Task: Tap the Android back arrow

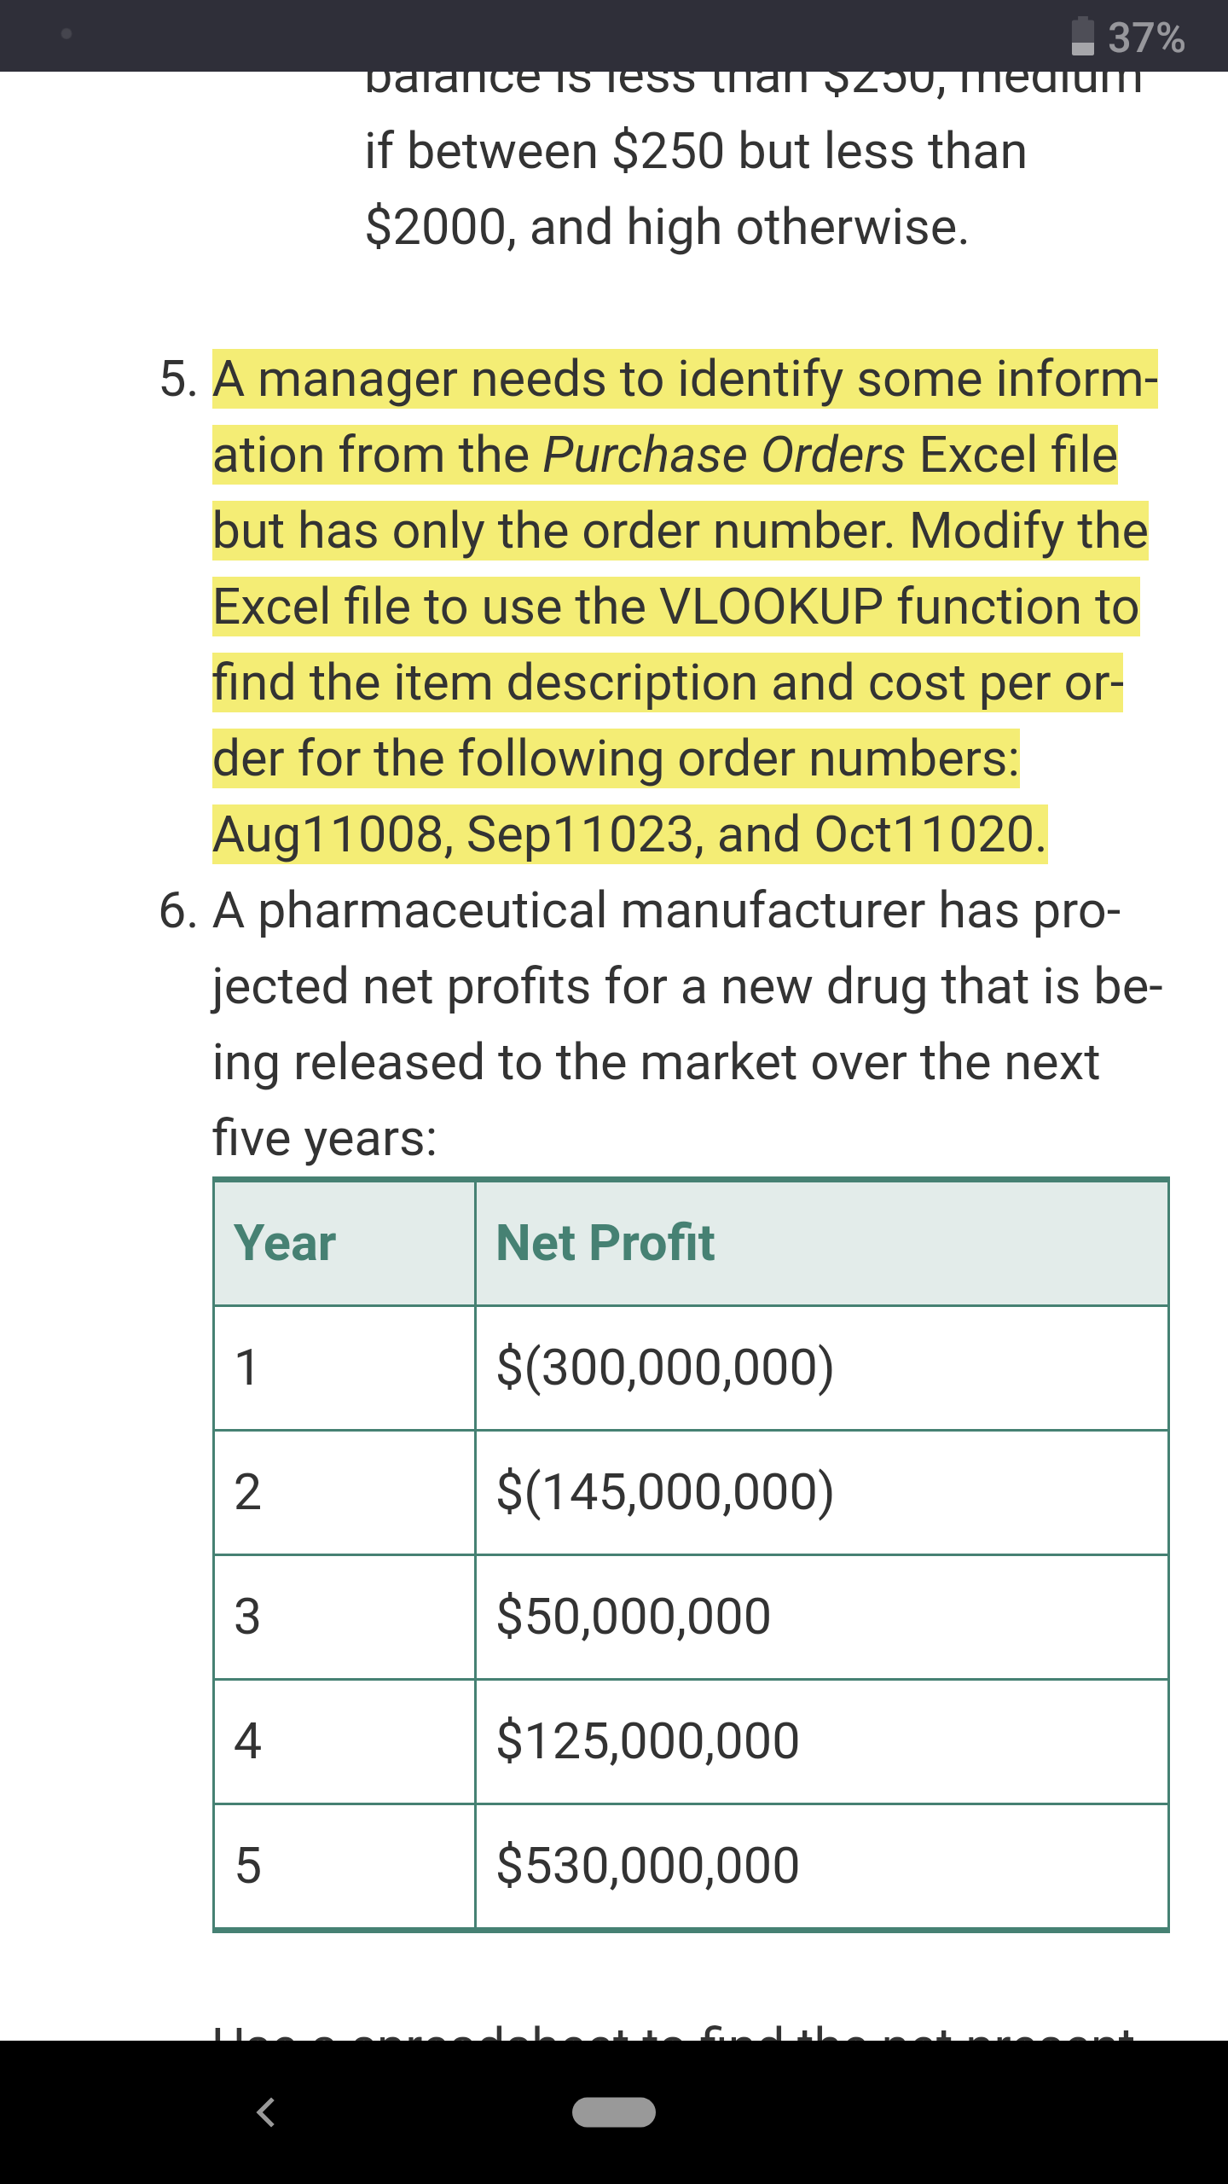Action: coord(266,2112)
